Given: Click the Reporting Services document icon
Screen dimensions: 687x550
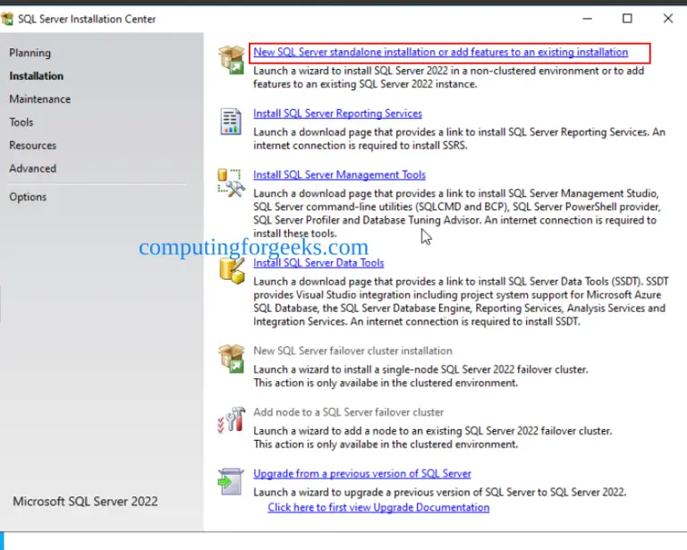Looking at the screenshot, I should click(231, 121).
